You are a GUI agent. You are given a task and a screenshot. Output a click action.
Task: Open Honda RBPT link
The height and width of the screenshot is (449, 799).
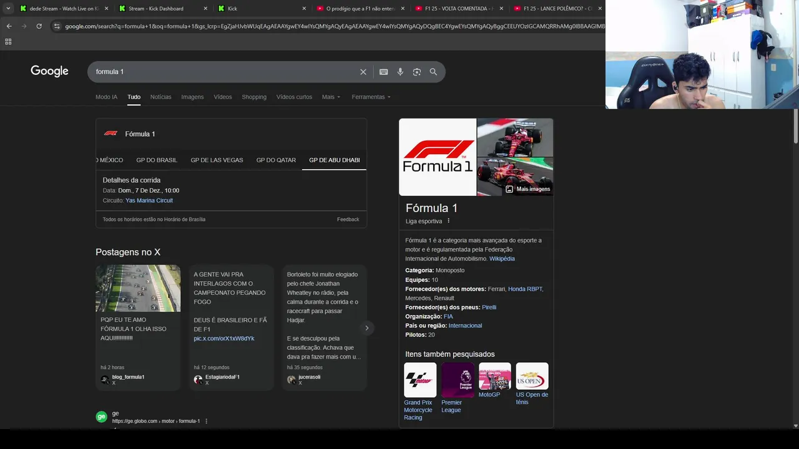(x=525, y=289)
